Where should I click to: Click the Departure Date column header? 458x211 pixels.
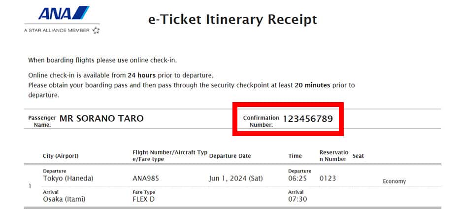(x=230, y=156)
